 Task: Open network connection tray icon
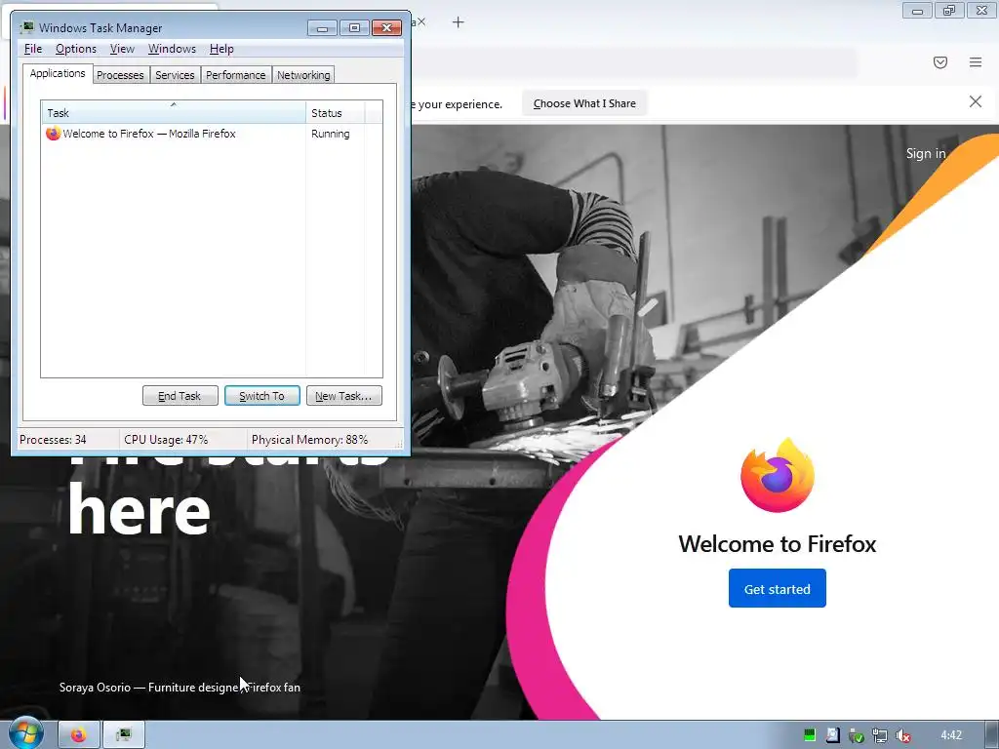click(880, 735)
